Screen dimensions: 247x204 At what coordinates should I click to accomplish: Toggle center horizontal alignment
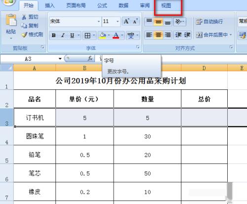159,35
